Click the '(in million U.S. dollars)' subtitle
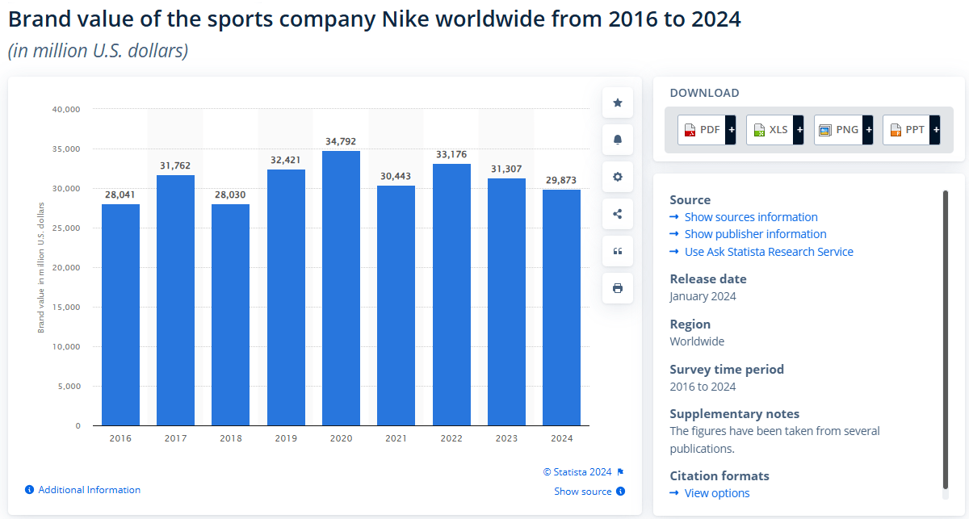This screenshot has width=969, height=519. pyautogui.click(x=98, y=51)
